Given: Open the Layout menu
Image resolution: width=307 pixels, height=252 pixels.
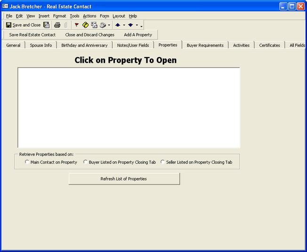Looking at the screenshot, I should click(119, 16).
